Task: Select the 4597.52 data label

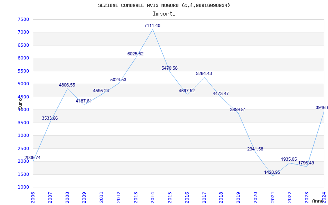Action: (187, 91)
